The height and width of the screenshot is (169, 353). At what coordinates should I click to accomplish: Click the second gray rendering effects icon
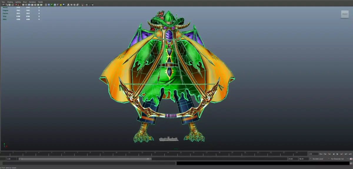(71, 5)
